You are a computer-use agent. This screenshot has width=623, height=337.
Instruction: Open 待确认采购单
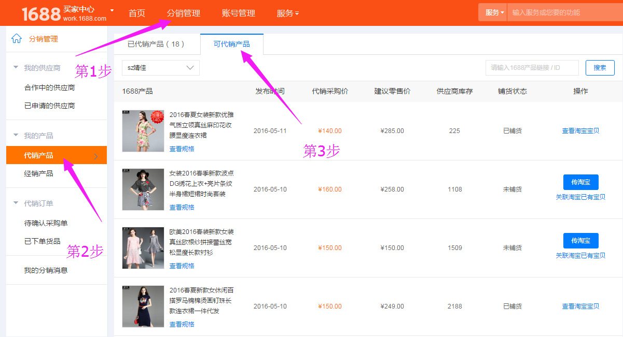tap(46, 224)
